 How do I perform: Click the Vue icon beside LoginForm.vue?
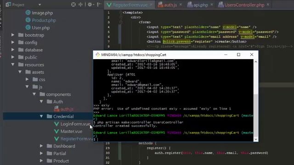click(x=57, y=124)
